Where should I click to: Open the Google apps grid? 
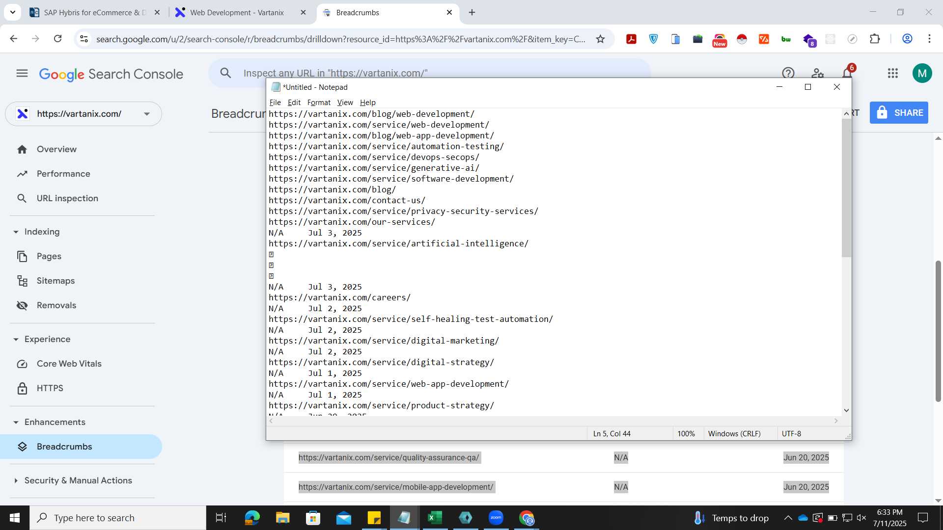coord(893,74)
